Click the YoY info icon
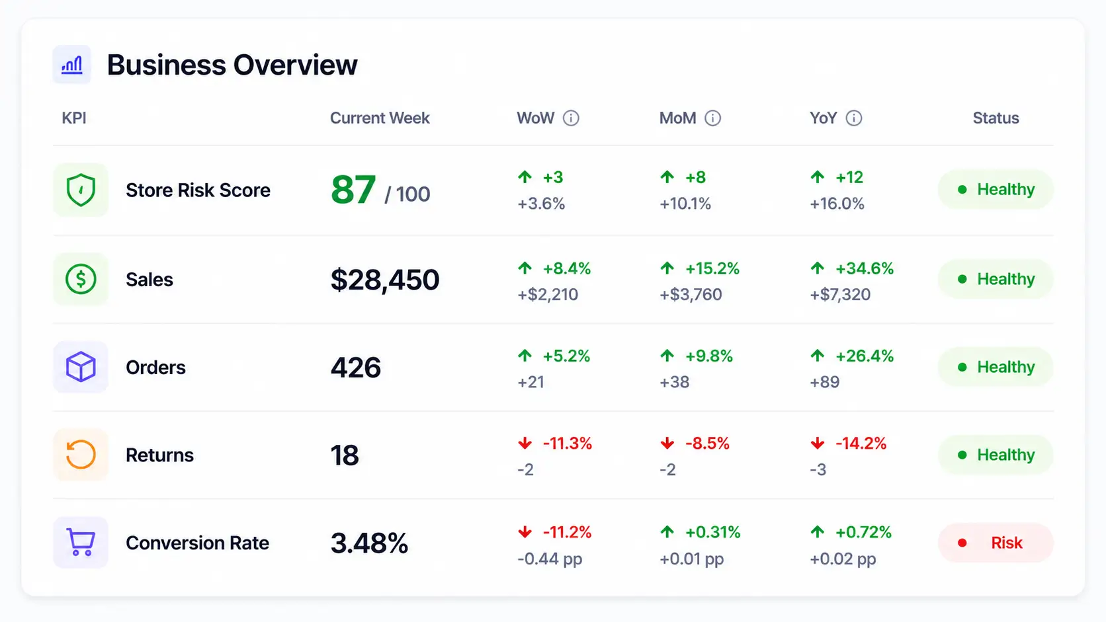The width and height of the screenshot is (1106, 622). [x=854, y=118]
